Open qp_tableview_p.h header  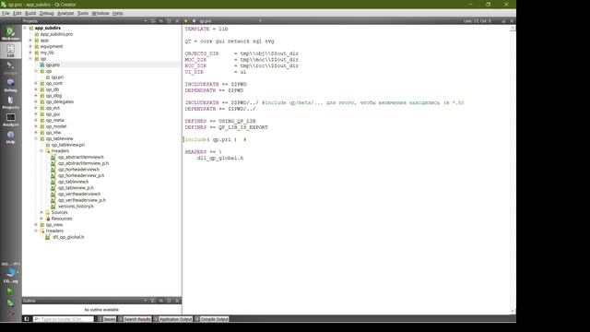(76, 188)
